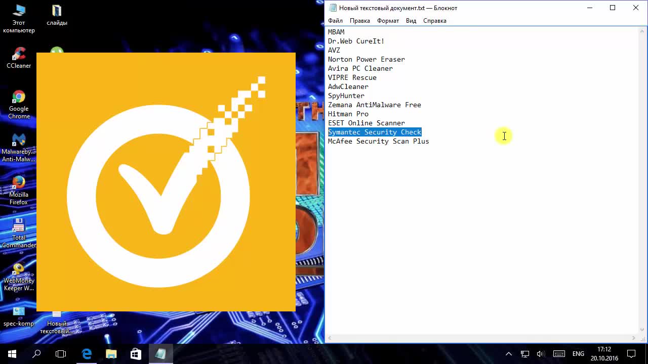Viewport: 648px width, 364px height.
Task: Open Вид menu in Notepad
Action: pos(411,21)
